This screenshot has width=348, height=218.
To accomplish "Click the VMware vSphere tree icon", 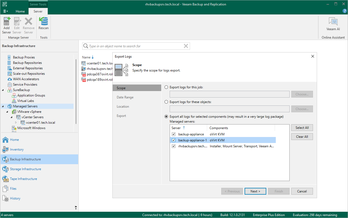I will (14, 112).
